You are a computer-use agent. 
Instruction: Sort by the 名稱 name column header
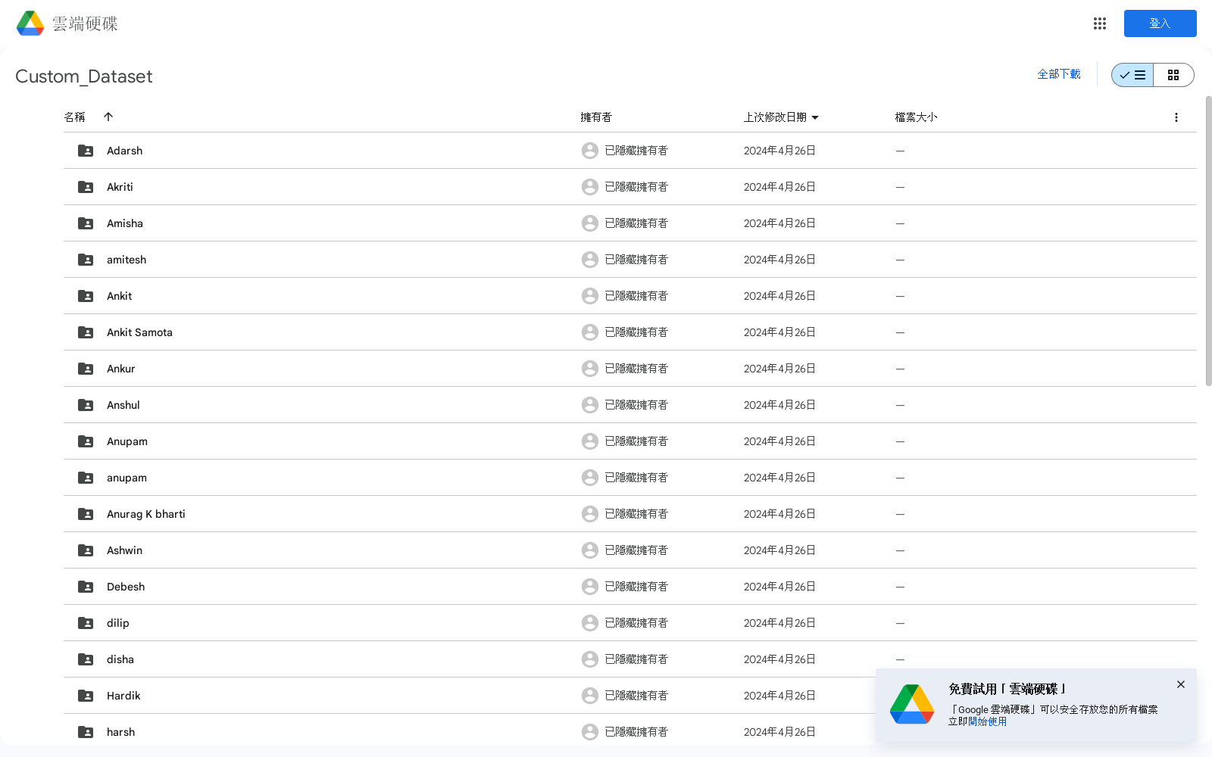(75, 117)
